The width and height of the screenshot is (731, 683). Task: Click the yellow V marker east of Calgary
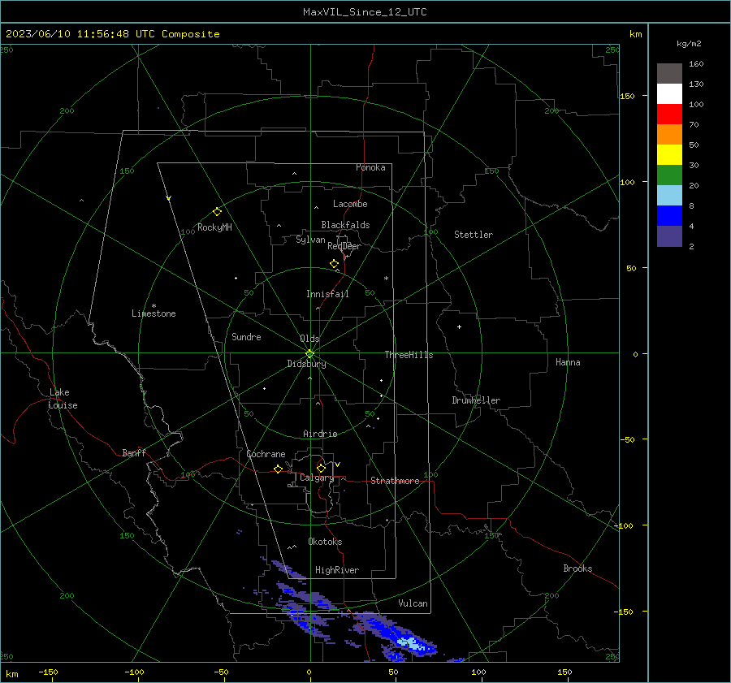338,465
